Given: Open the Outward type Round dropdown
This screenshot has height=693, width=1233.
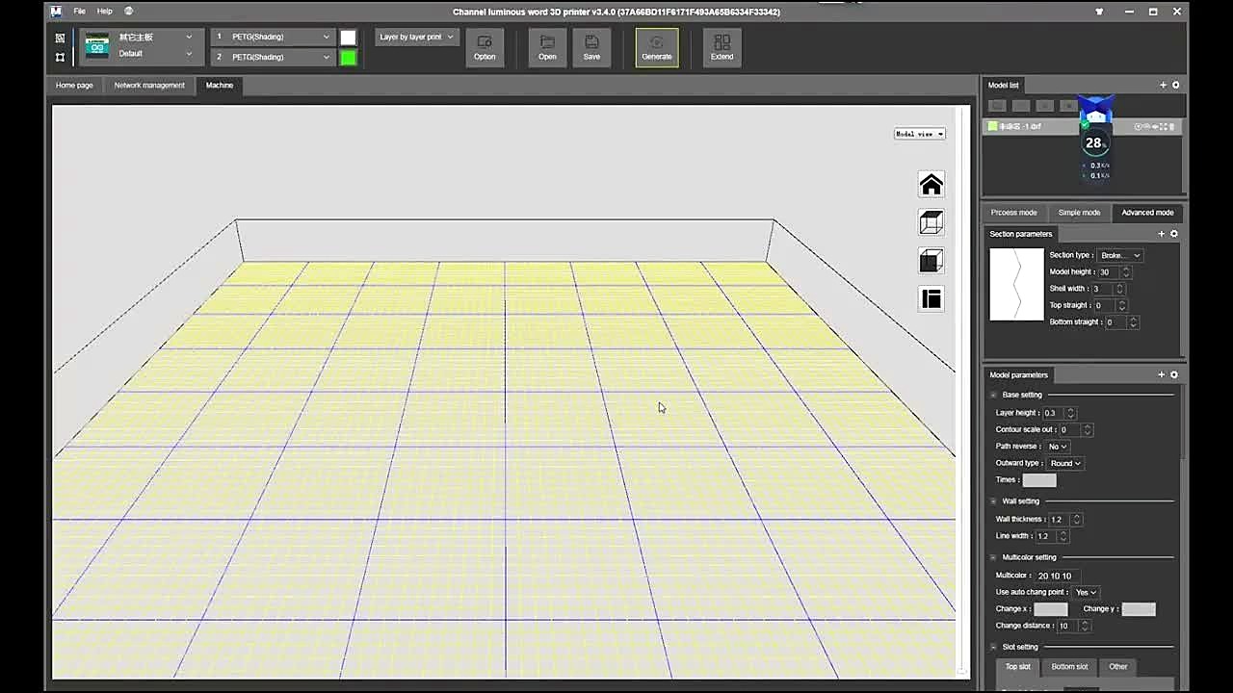Looking at the screenshot, I should click(x=1065, y=463).
